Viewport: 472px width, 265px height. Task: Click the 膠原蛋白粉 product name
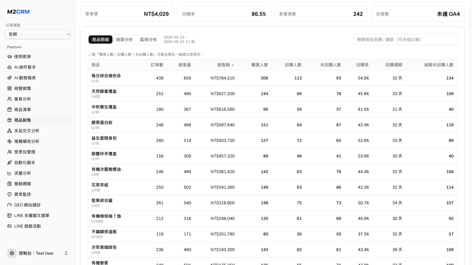click(x=102, y=122)
